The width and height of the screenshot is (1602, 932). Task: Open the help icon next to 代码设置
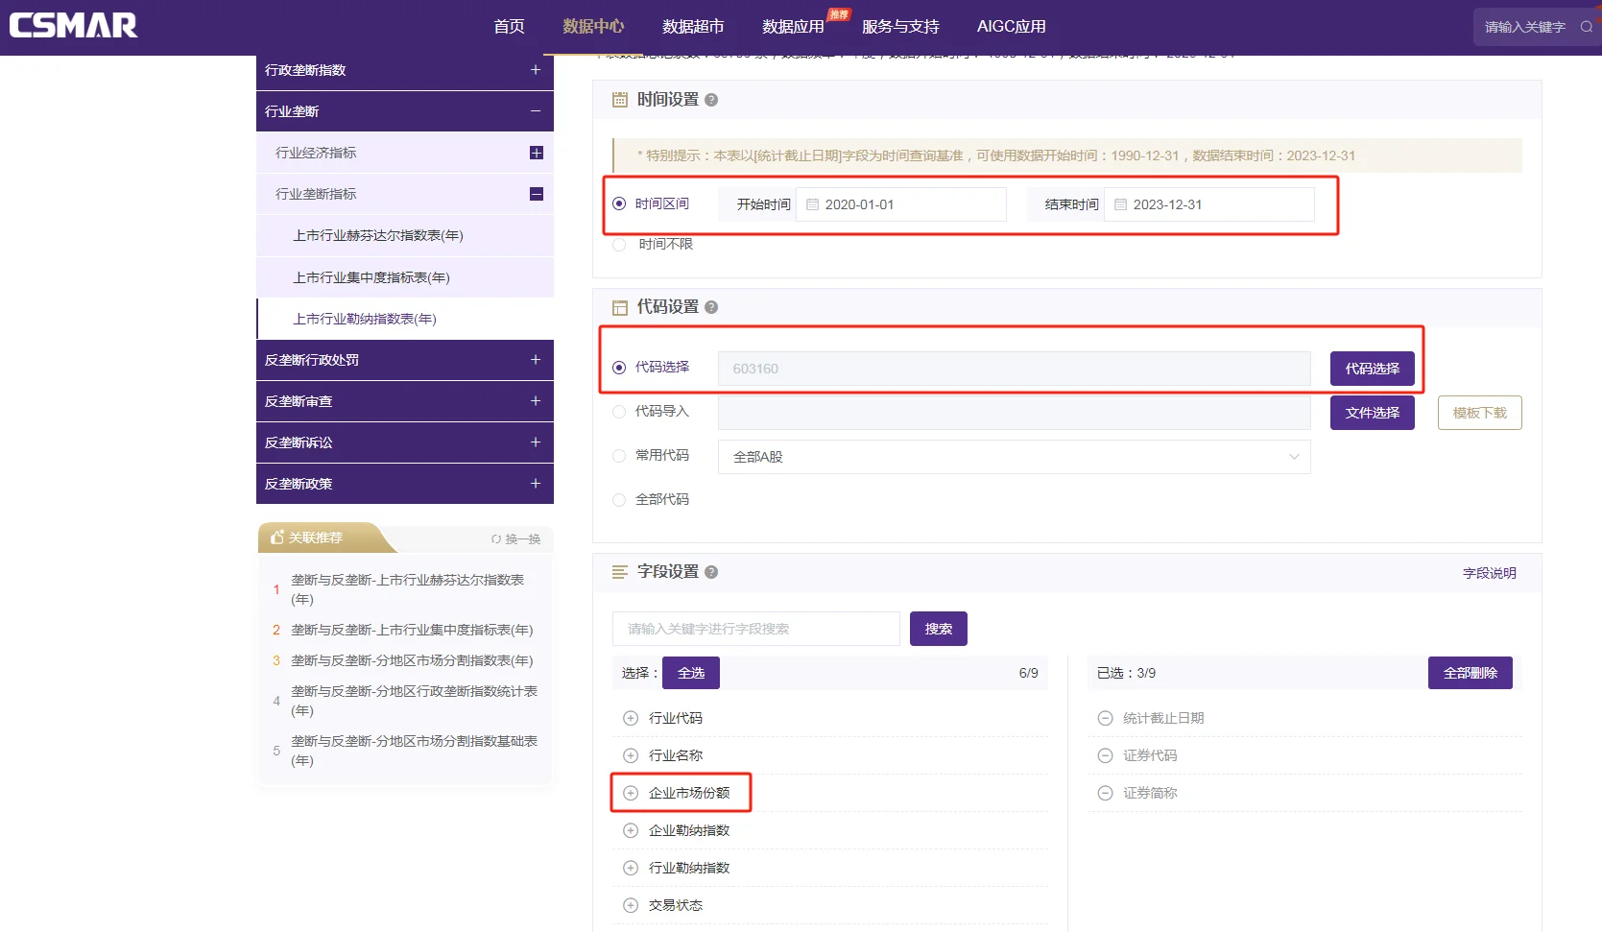[x=710, y=307]
